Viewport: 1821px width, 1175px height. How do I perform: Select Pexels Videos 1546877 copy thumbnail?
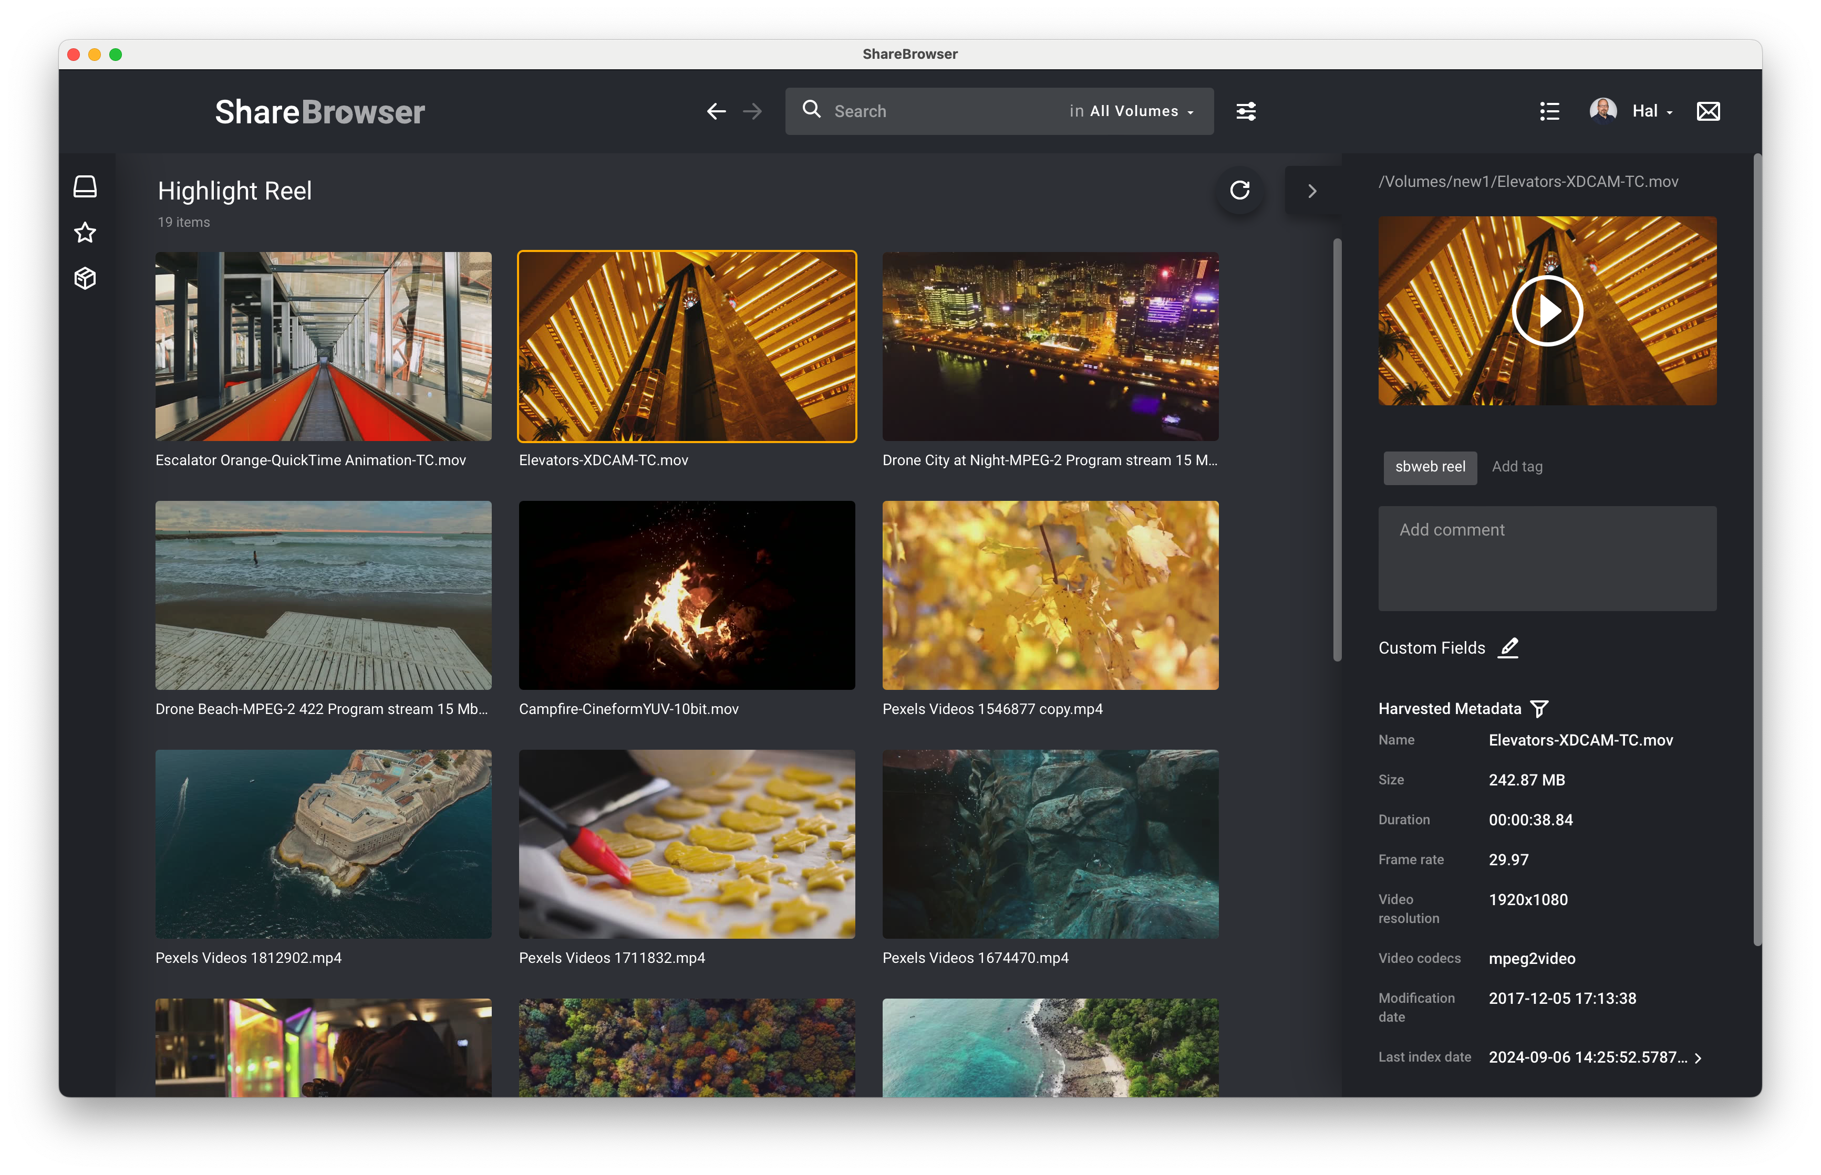click(x=1050, y=595)
